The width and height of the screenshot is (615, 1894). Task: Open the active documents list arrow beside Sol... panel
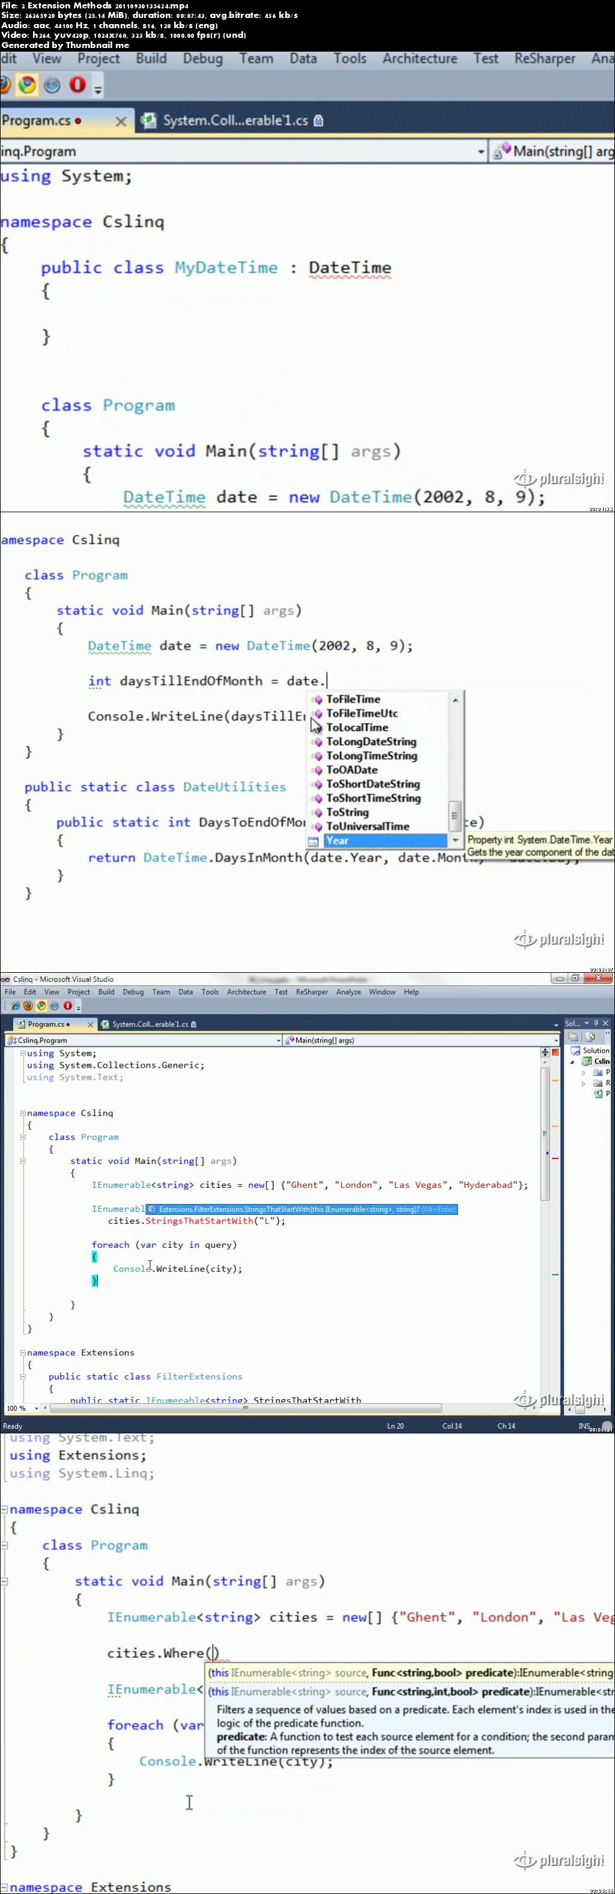click(x=556, y=1025)
